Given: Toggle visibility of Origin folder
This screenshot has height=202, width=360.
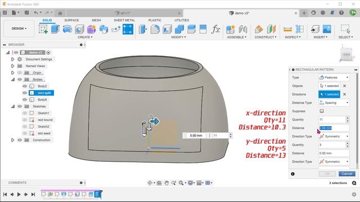Looking at the screenshot, I should pyautogui.click(x=20, y=72).
